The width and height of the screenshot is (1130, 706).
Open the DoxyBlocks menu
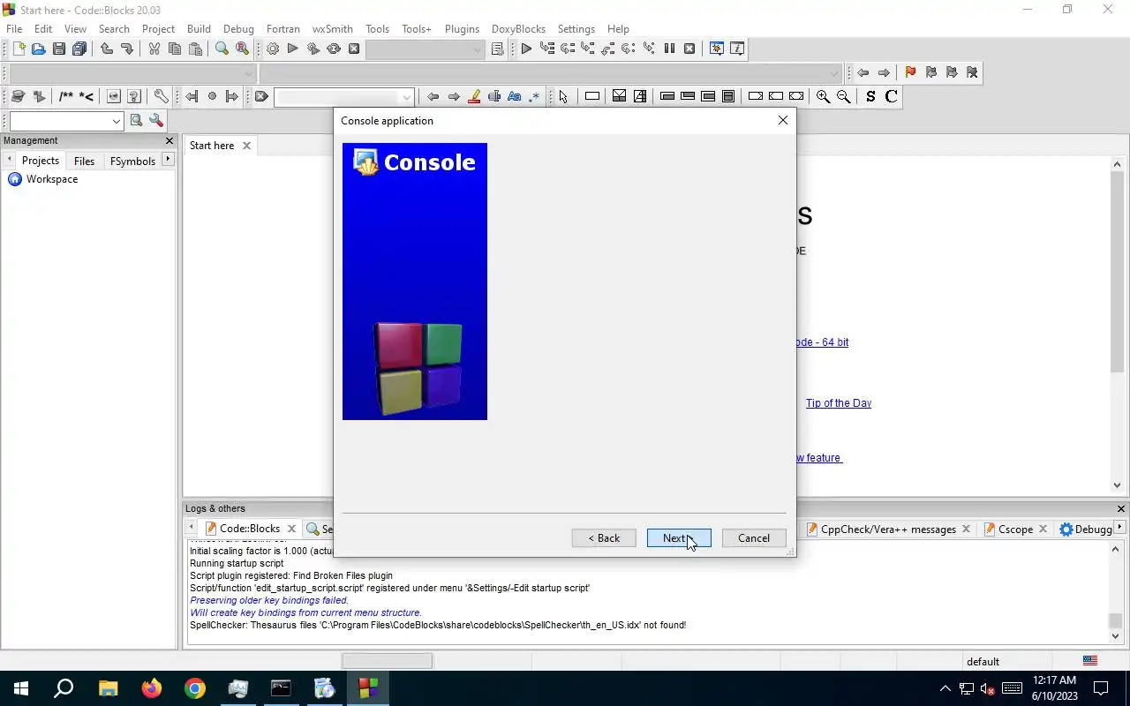(518, 28)
